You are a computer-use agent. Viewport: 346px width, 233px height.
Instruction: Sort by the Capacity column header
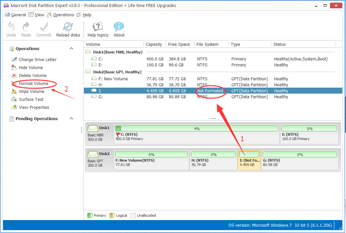pos(154,44)
